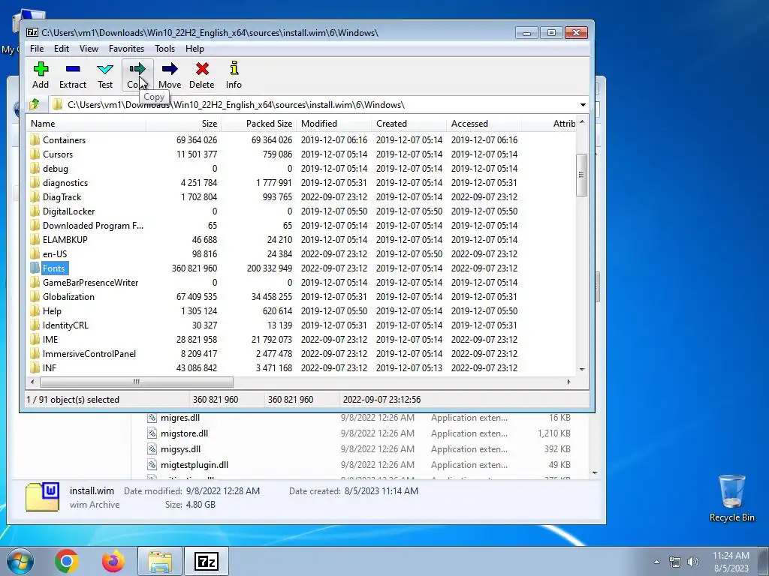Select the ELAMBKUP folder icon

point(35,239)
